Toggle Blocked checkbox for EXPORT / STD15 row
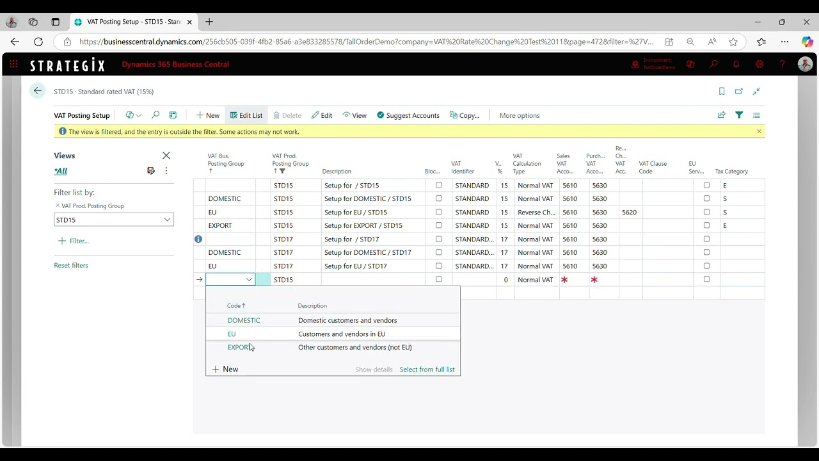The width and height of the screenshot is (819, 461). [x=438, y=225]
